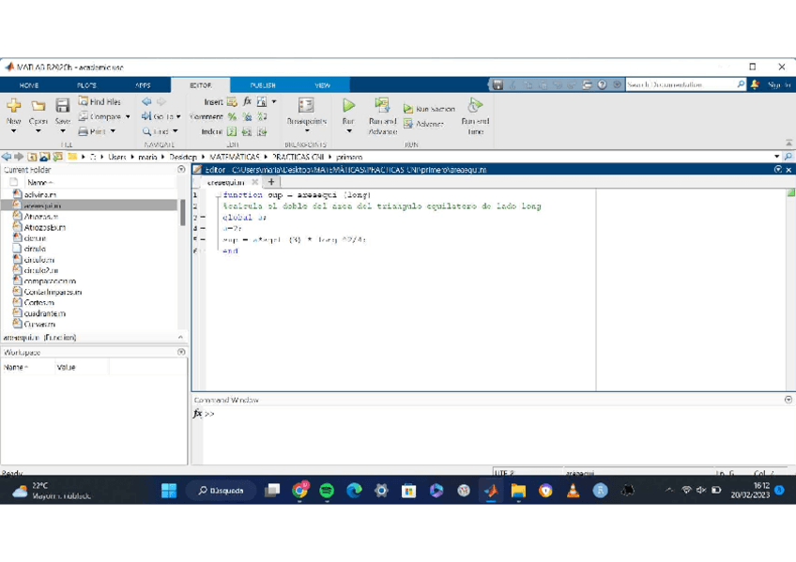The height and width of the screenshot is (562, 796).
Task: Click the New script icon
Action: pos(13,107)
